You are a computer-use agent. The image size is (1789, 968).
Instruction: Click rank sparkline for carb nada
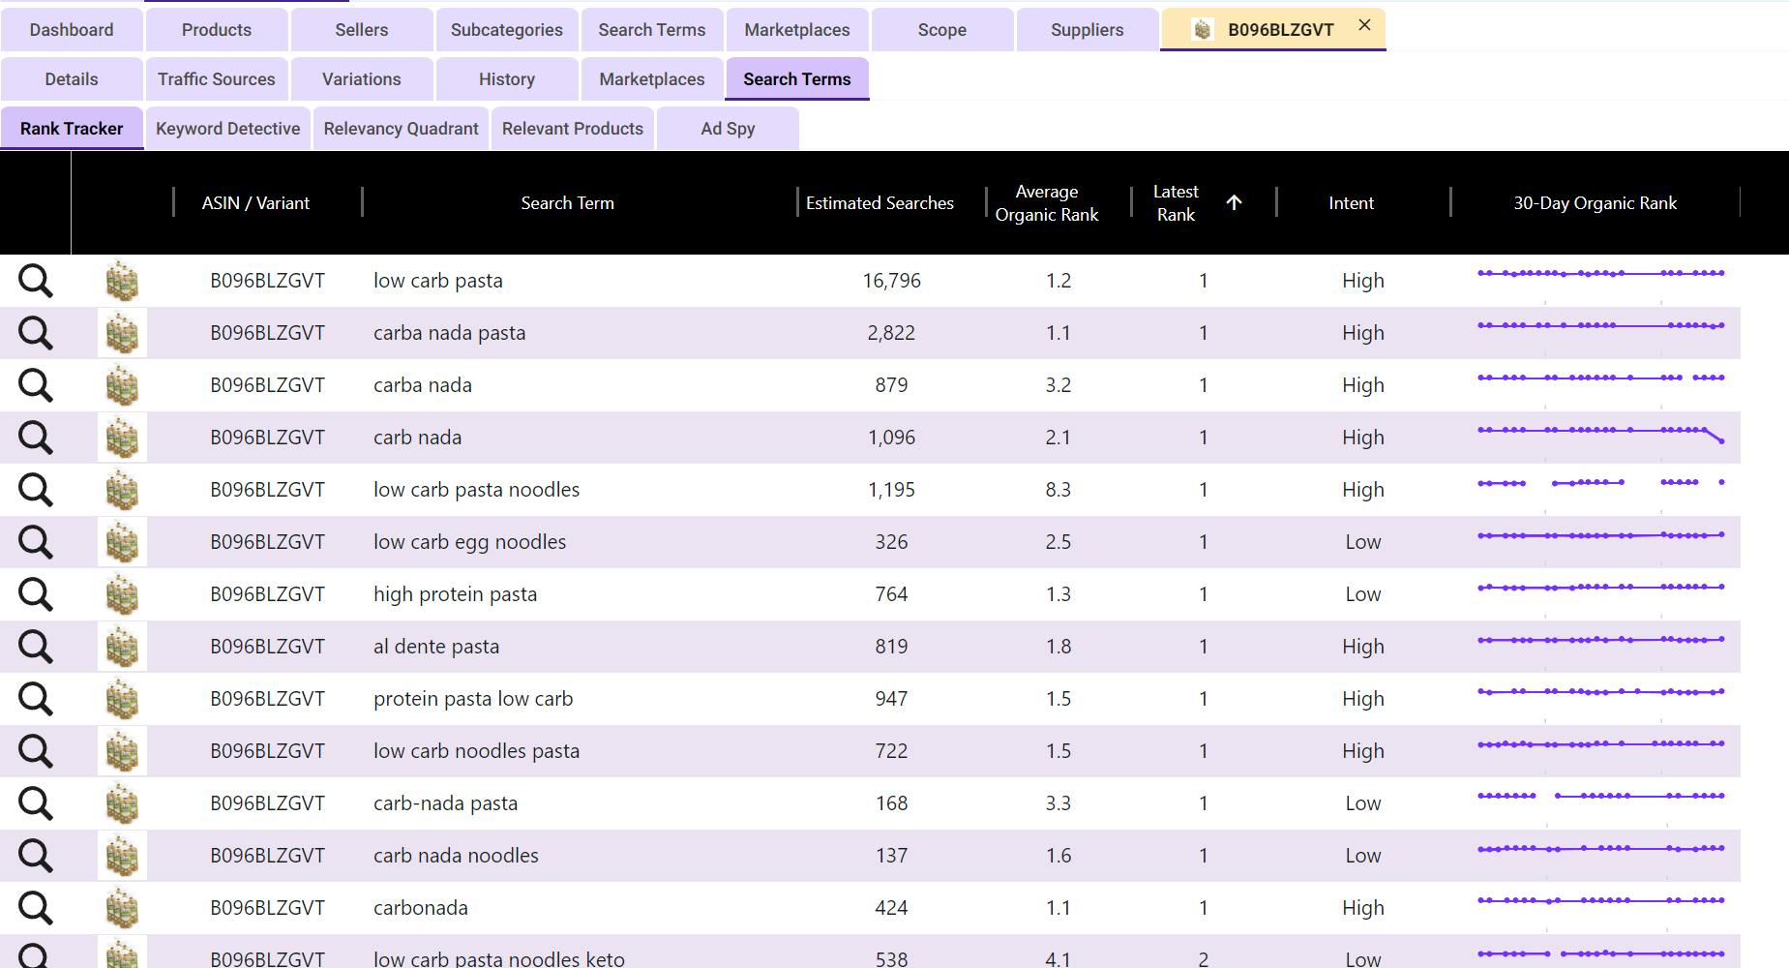[1601, 435]
